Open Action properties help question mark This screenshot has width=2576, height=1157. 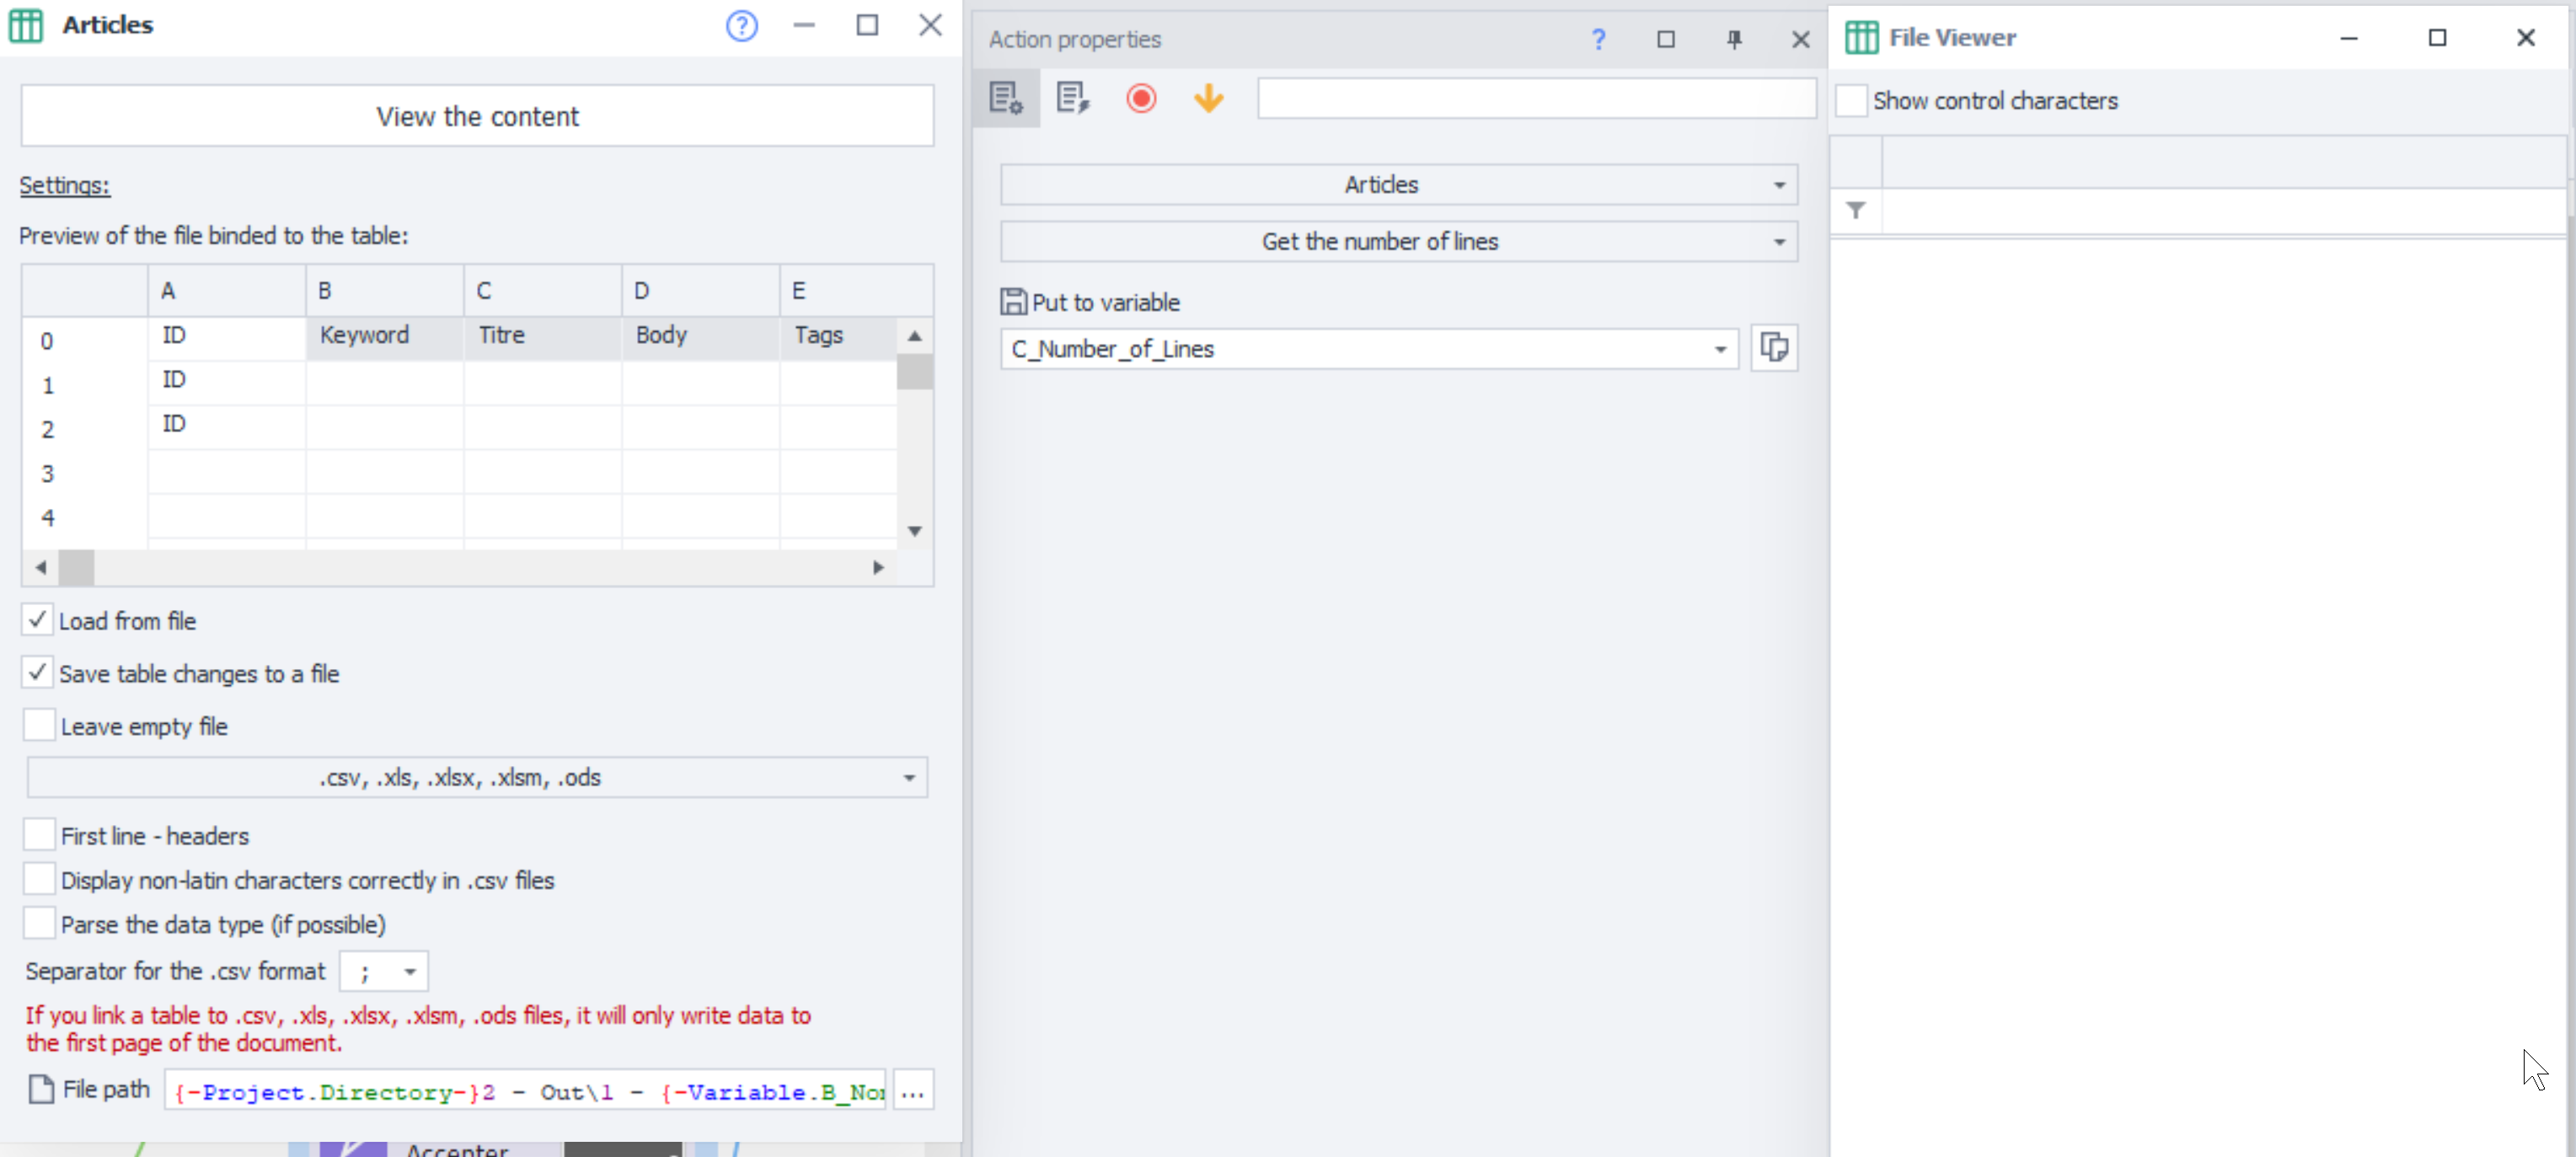(1598, 40)
